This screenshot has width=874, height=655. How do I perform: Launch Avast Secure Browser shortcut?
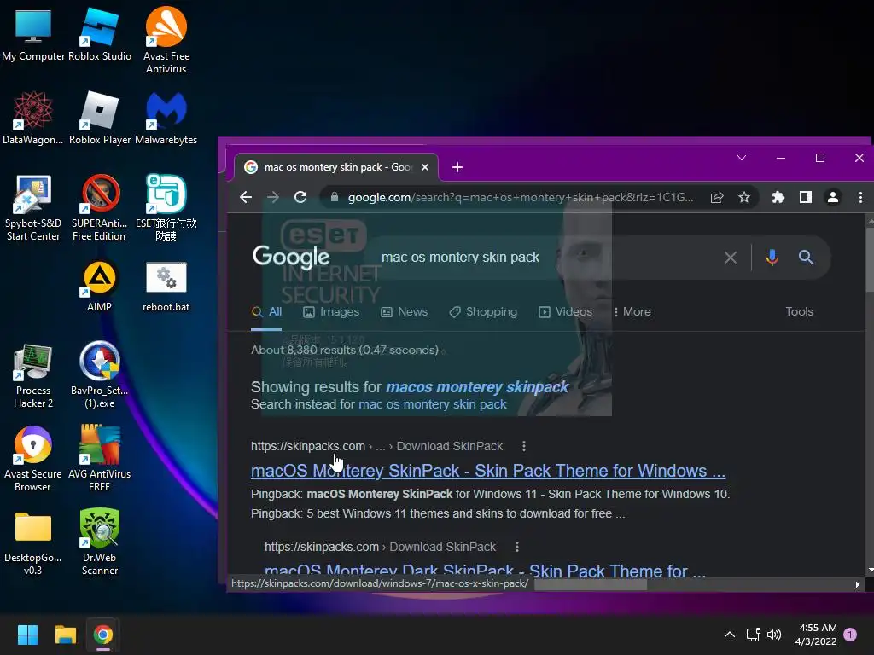point(33,458)
